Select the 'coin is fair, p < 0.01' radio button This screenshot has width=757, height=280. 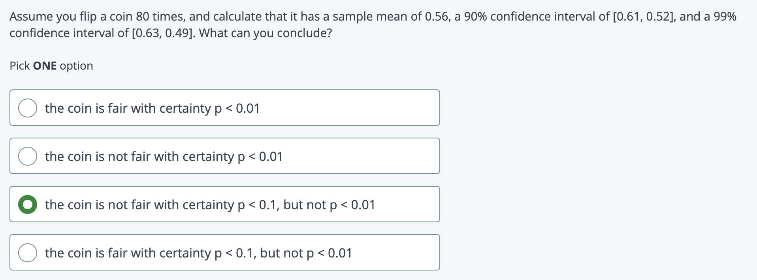[28, 108]
